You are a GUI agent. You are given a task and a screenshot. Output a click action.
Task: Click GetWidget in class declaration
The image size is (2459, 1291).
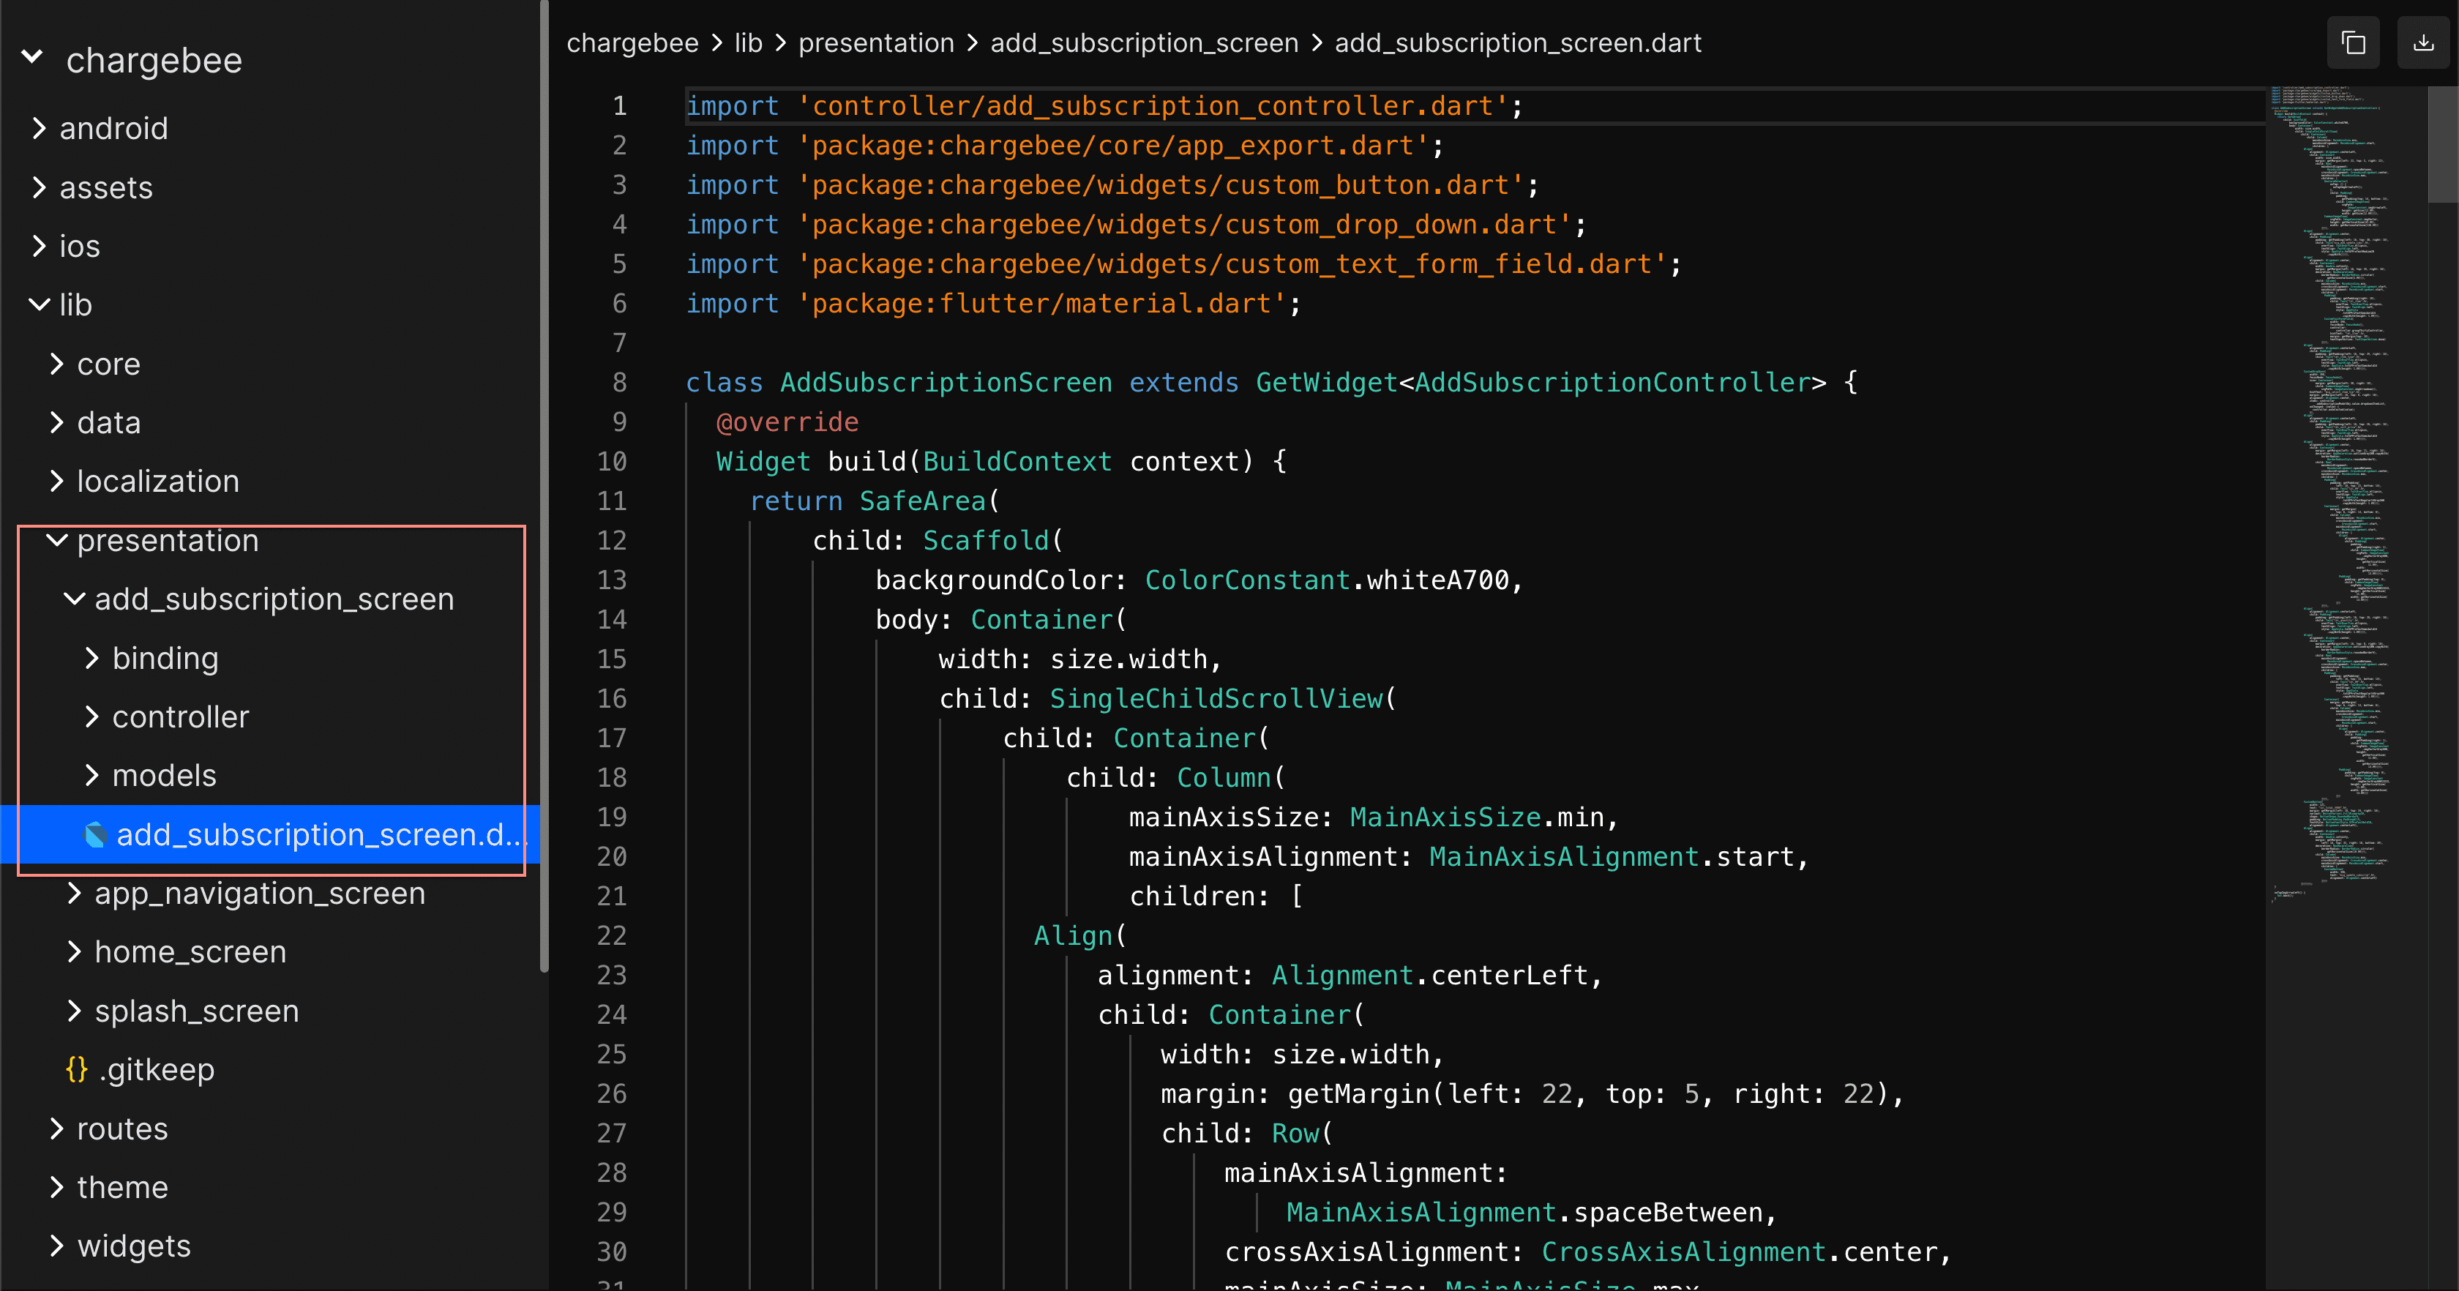point(1327,383)
